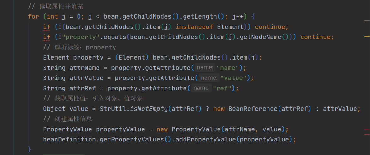Click the "name:" inlay hint before "name" string
Viewport: 370px width, 155px height.
[x=205, y=68]
